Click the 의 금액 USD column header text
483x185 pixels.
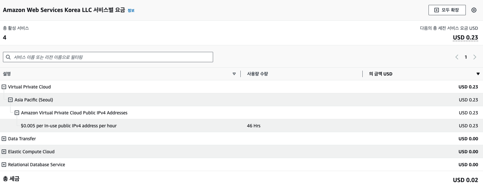coord(380,74)
